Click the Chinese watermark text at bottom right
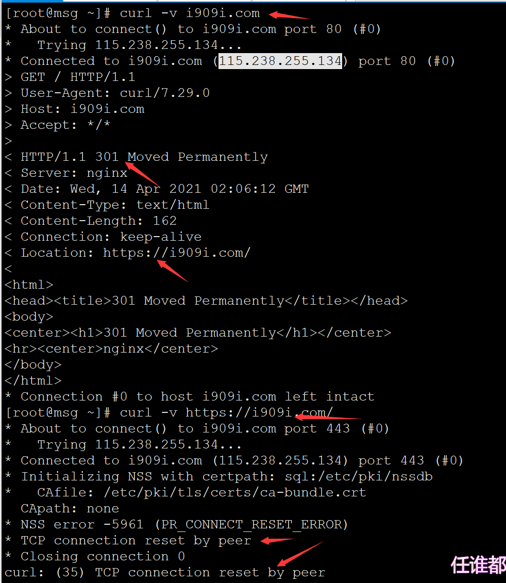This screenshot has width=506, height=583. coord(478,565)
